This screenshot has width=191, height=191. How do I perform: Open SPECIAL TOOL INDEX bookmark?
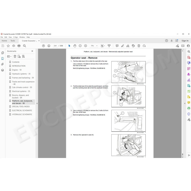(x=21, y=106)
